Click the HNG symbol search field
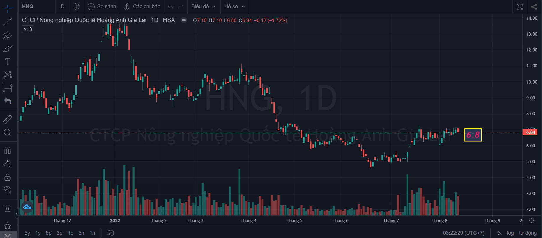This screenshot has width=542, height=238. pyautogui.click(x=35, y=6)
